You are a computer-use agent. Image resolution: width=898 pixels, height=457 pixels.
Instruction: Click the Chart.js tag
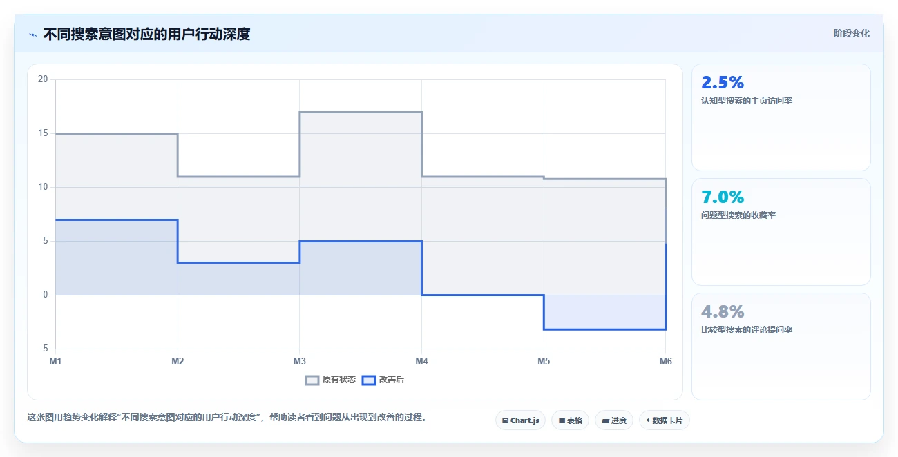[x=521, y=420]
